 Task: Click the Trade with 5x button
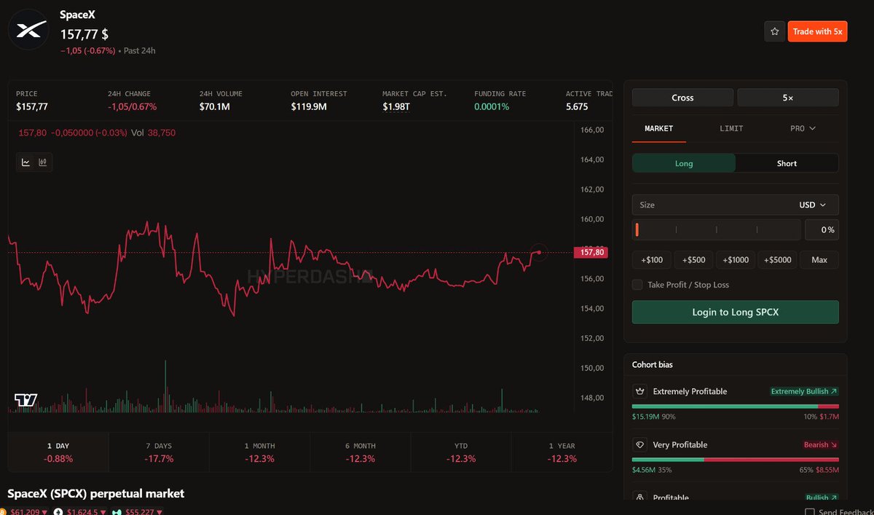[817, 31]
